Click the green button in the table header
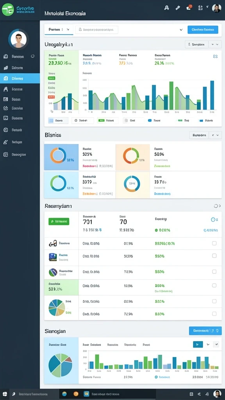 (x=59, y=221)
